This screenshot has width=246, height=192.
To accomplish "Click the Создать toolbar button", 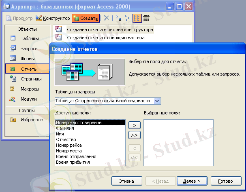I will click(x=86, y=18).
